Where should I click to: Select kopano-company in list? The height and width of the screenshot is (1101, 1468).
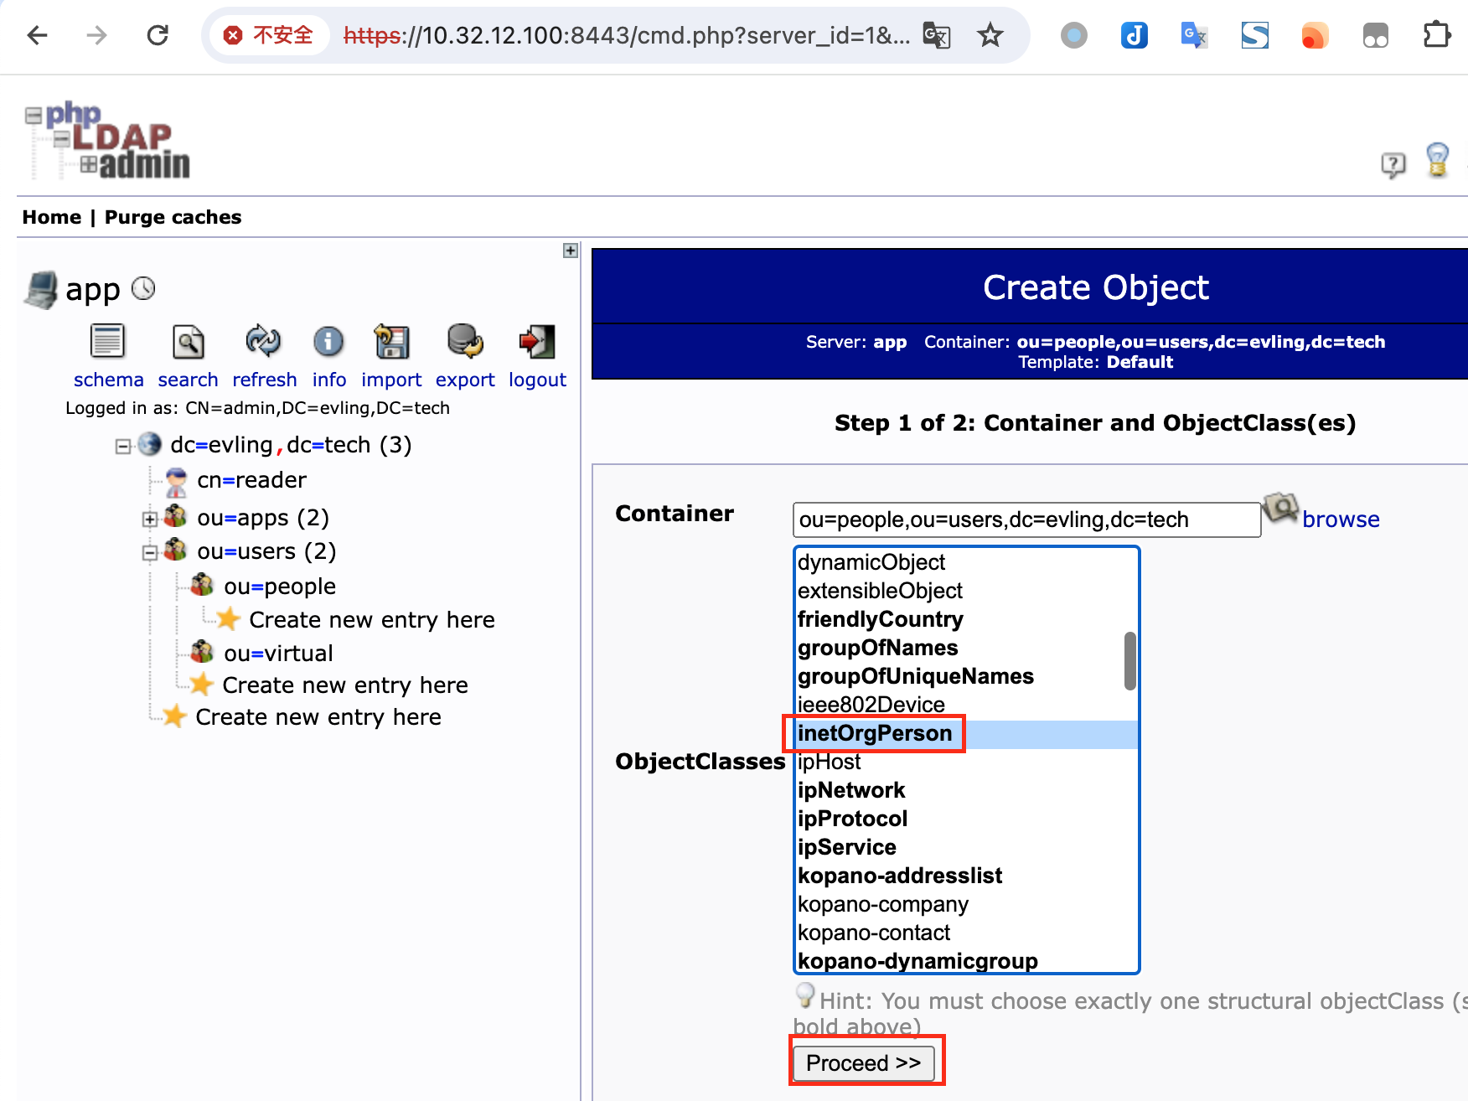tap(966, 904)
